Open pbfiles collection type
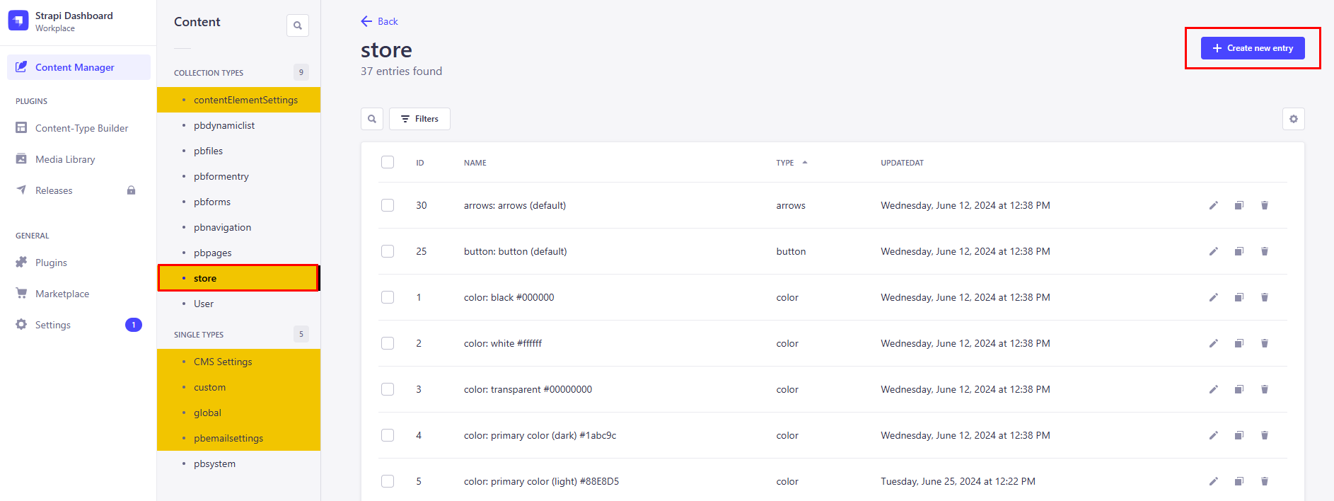 coord(238,151)
